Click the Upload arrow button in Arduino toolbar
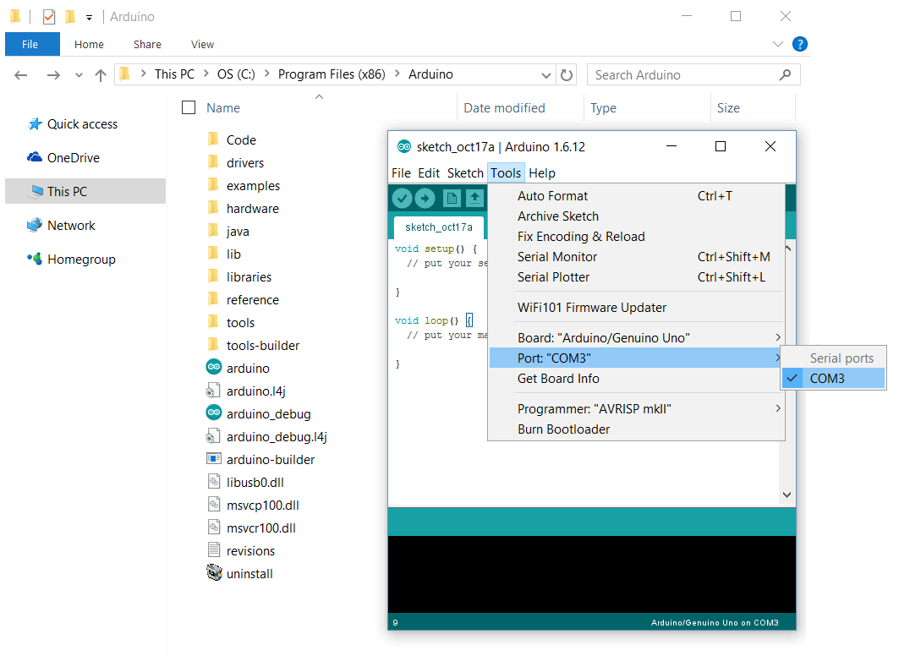 pos(425,198)
